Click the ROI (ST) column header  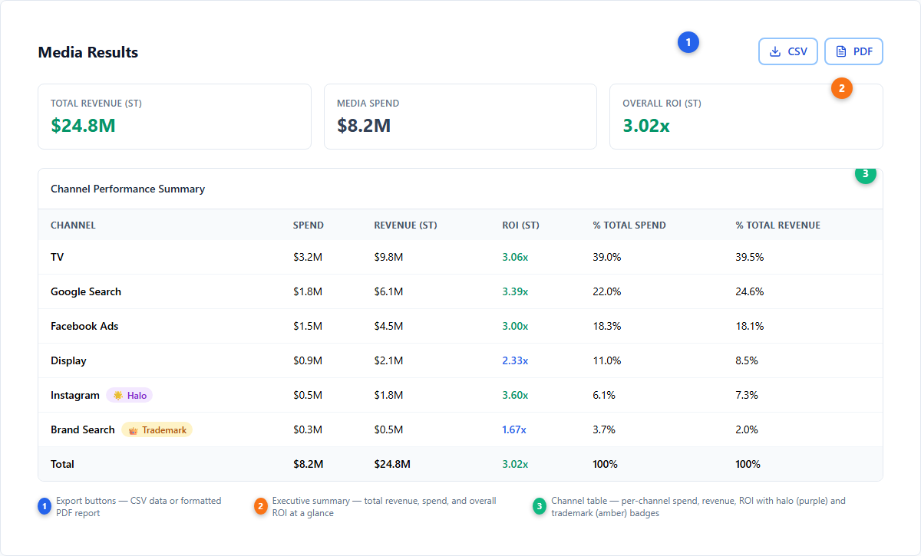(x=520, y=225)
